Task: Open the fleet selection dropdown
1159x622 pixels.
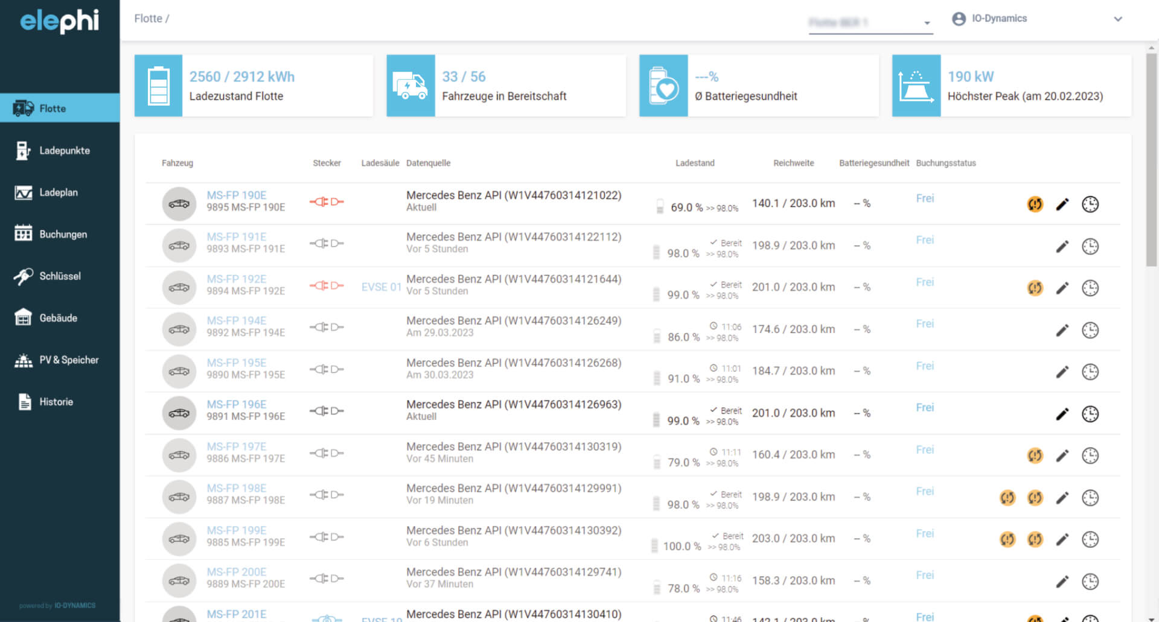Action: coord(870,23)
